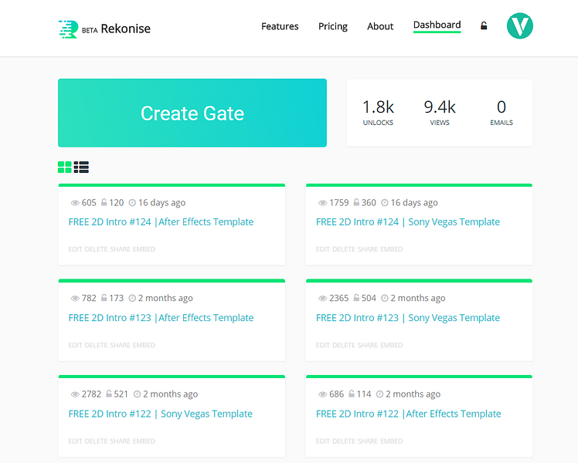Click the Rekonise brand name text
578x463 pixels.
click(x=126, y=29)
